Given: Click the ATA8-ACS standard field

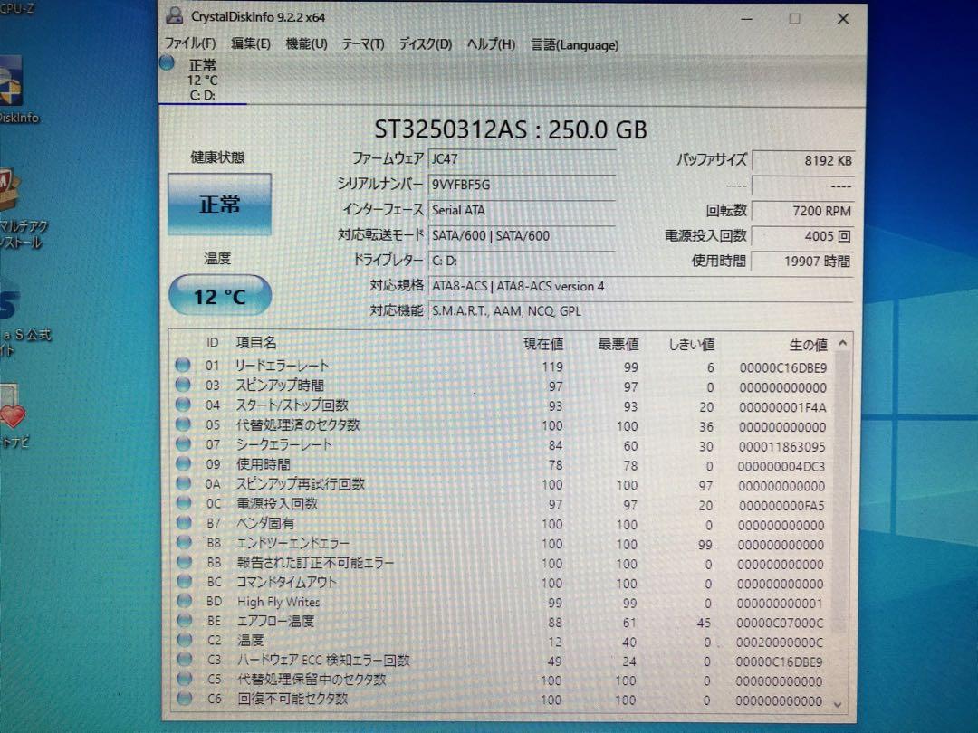Looking at the screenshot, I should pos(640,286).
